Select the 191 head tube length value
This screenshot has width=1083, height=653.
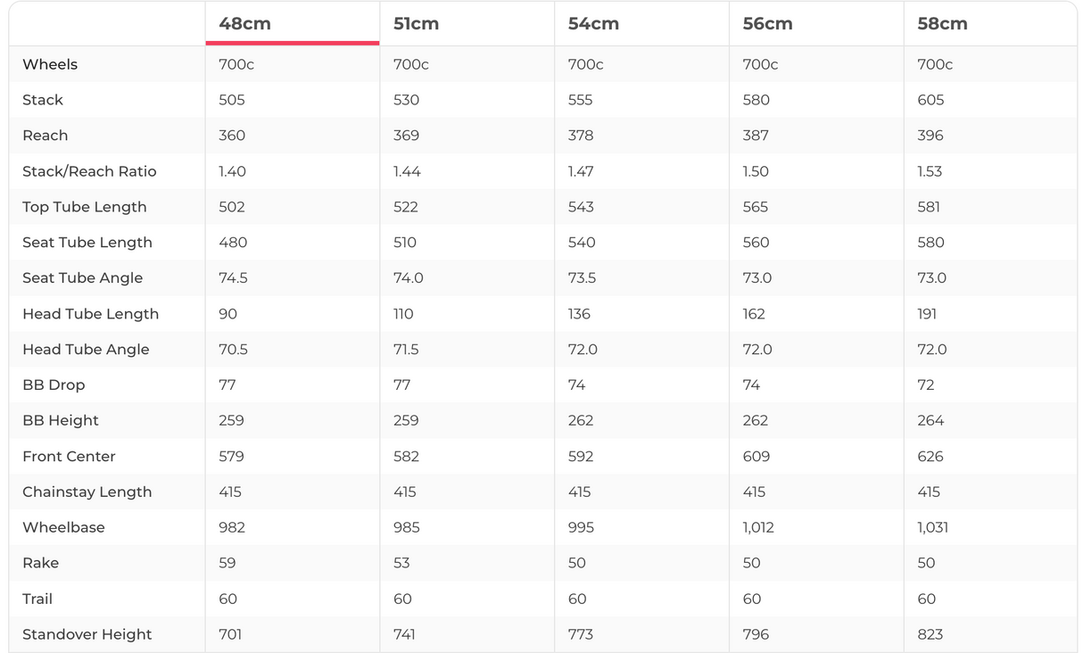click(928, 314)
